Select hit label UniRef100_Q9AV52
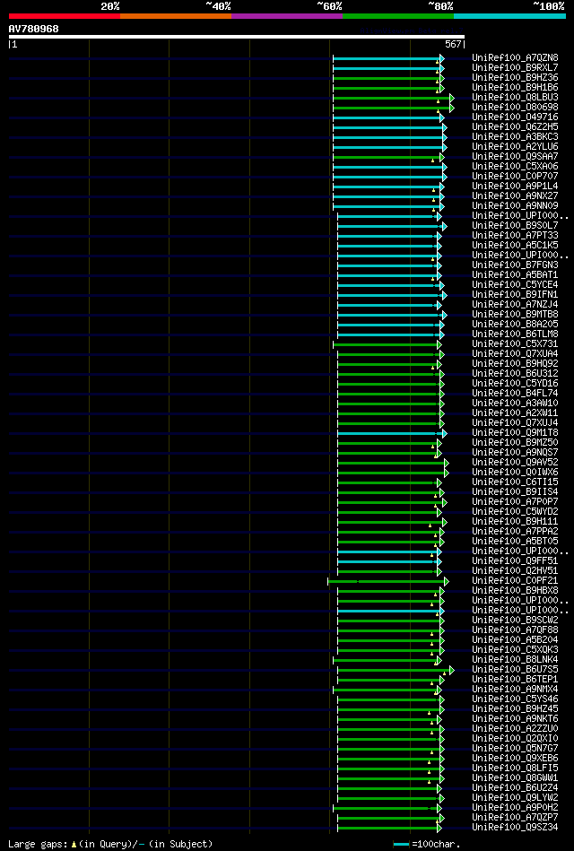 [x=515, y=463]
